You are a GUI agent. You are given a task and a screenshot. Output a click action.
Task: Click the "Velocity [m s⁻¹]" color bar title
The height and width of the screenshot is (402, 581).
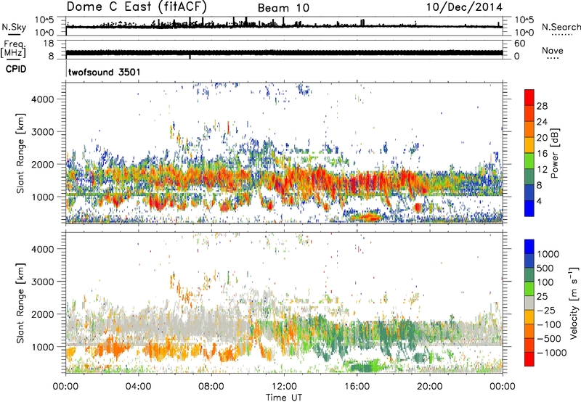(x=574, y=303)
